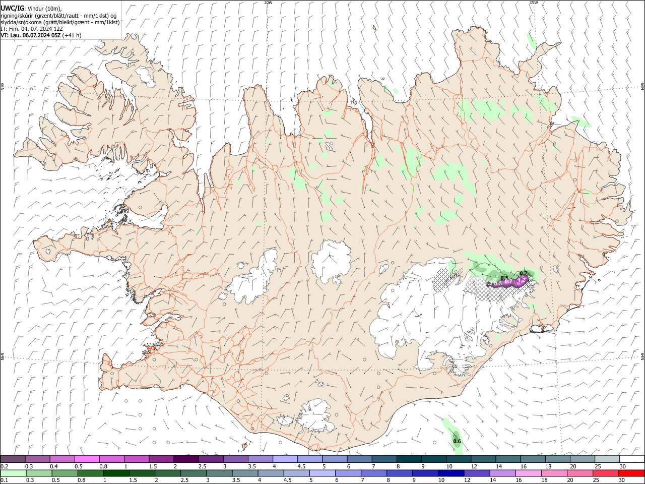This screenshot has width=645, height=484.
Task: Select the pale lavender 4 snow scale swatch
Action: coord(285,459)
